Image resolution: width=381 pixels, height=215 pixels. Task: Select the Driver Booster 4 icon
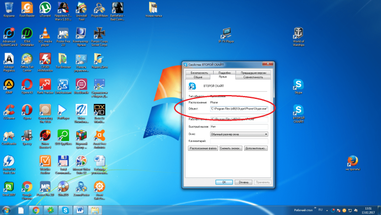45,139
